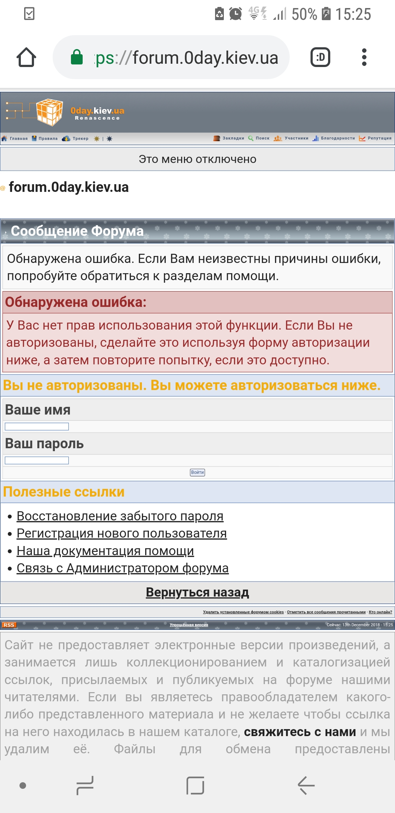Screen dimensions: 395x813
Task: Tap the Репутация graph icon
Action: (x=362, y=138)
